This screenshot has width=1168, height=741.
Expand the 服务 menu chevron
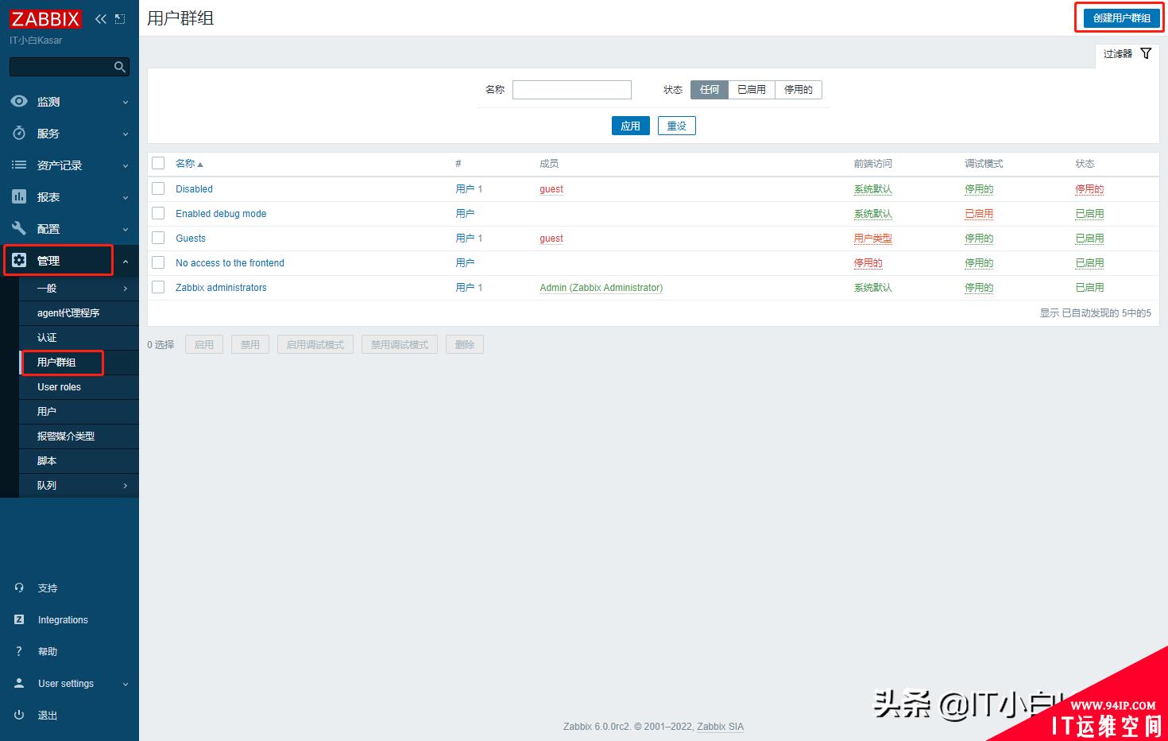pos(126,134)
